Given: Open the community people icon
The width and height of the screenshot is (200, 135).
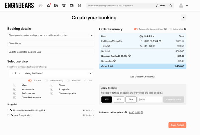Looking at the screenshot, I should click(x=79, y=5).
